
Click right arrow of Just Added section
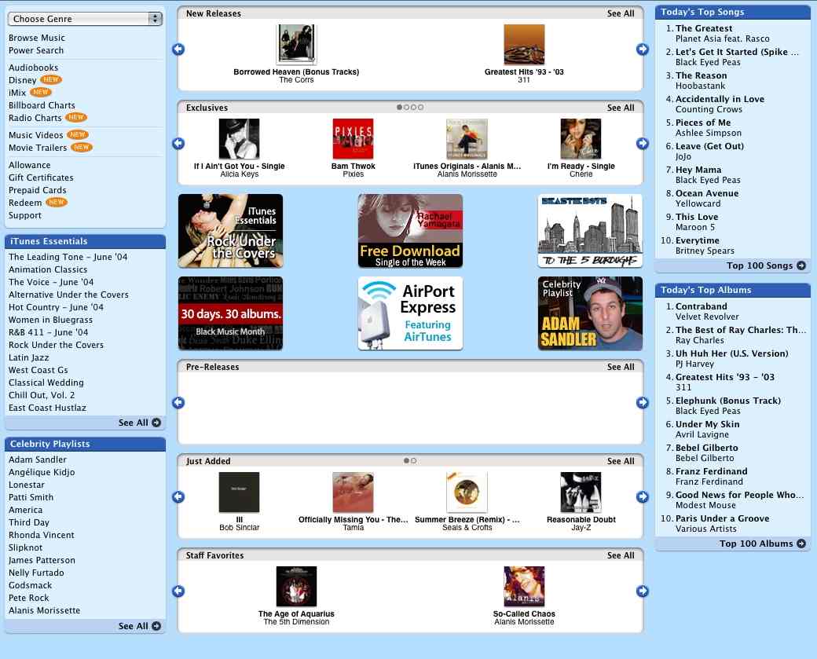pos(643,497)
